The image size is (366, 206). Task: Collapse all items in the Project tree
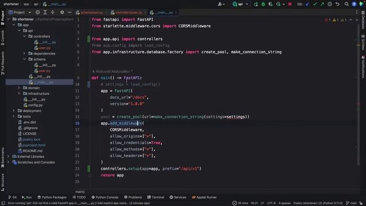(x=53, y=13)
